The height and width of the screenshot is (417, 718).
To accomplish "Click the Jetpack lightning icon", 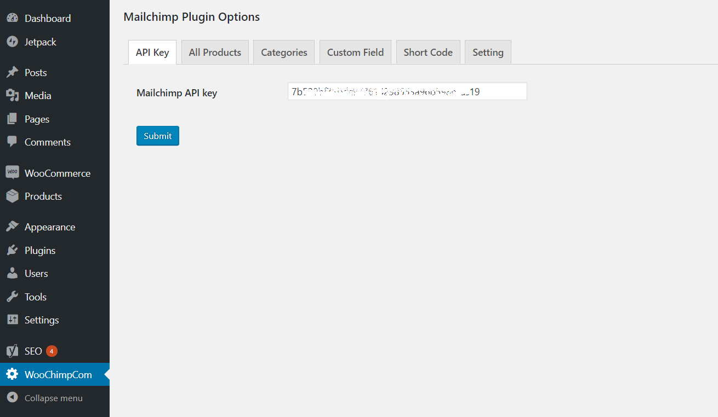I will [12, 42].
